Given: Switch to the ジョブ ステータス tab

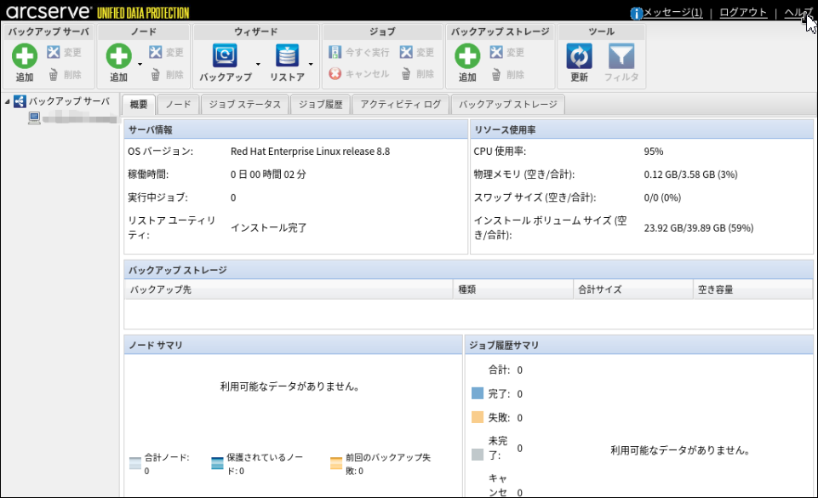Looking at the screenshot, I should 244,105.
